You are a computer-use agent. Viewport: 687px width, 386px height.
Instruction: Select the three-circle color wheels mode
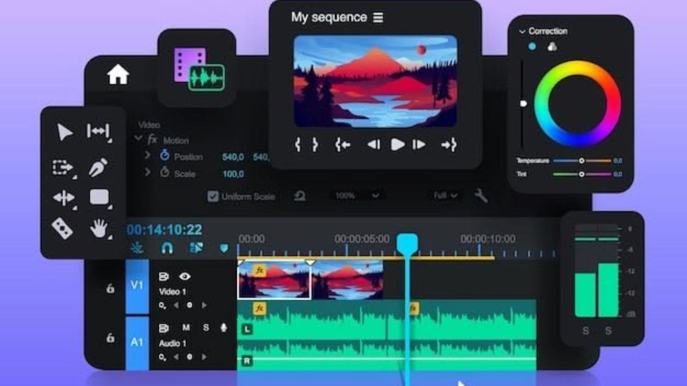coord(552,47)
